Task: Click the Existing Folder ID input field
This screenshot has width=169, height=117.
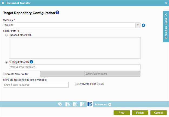Action: [74, 67]
